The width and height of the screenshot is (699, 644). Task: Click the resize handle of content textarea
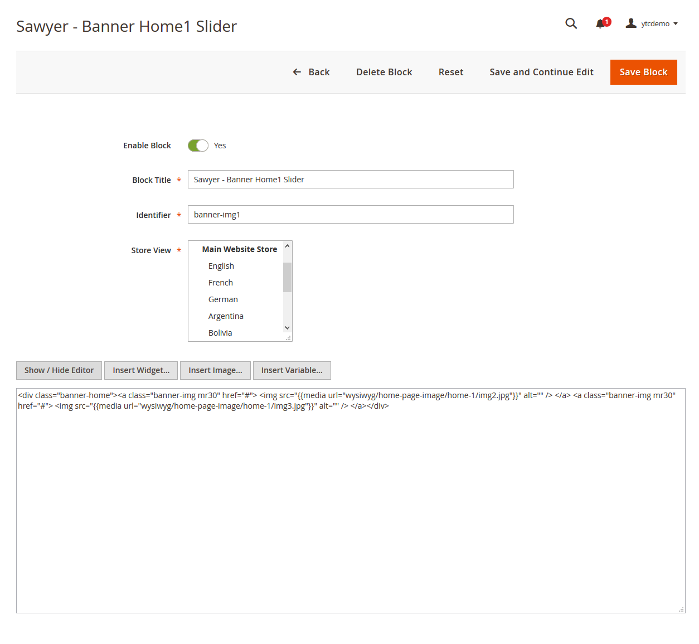pos(681,609)
